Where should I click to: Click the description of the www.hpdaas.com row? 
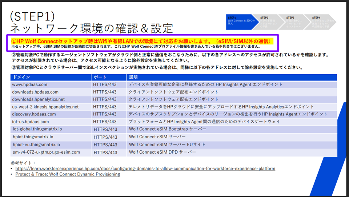click(205, 84)
